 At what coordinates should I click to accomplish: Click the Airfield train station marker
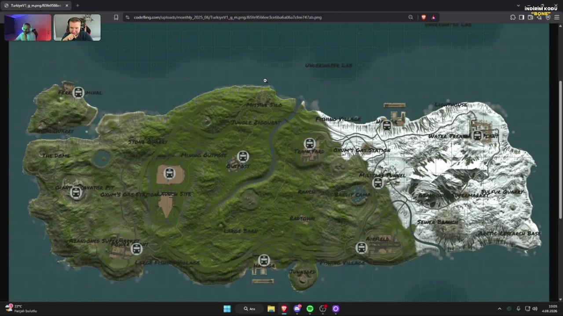click(x=361, y=248)
